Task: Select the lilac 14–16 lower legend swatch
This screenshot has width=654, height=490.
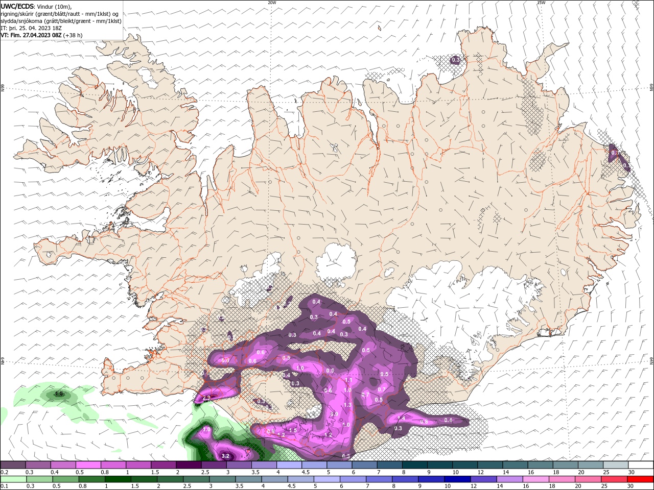Action: (509, 479)
